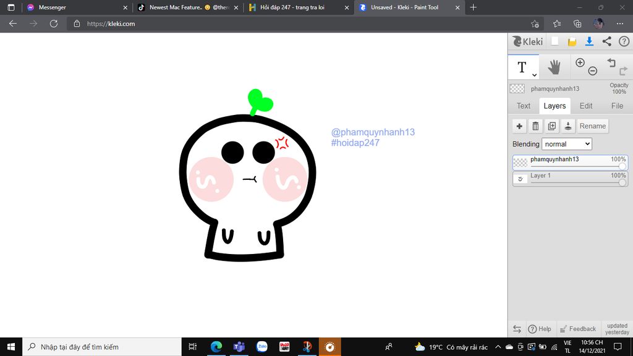Create a new image with white page icon

(554, 41)
